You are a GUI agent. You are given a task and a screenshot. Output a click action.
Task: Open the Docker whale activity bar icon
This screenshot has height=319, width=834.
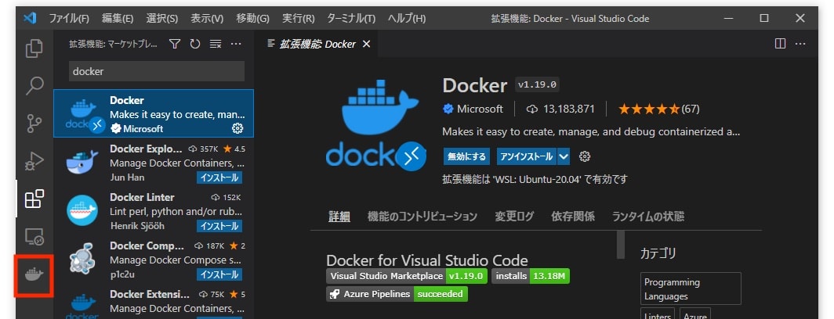click(x=34, y=275)
